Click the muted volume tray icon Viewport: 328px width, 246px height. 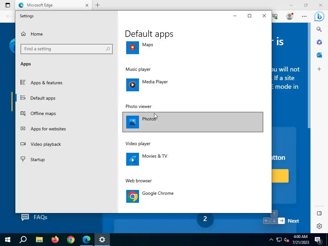(287, 240)
